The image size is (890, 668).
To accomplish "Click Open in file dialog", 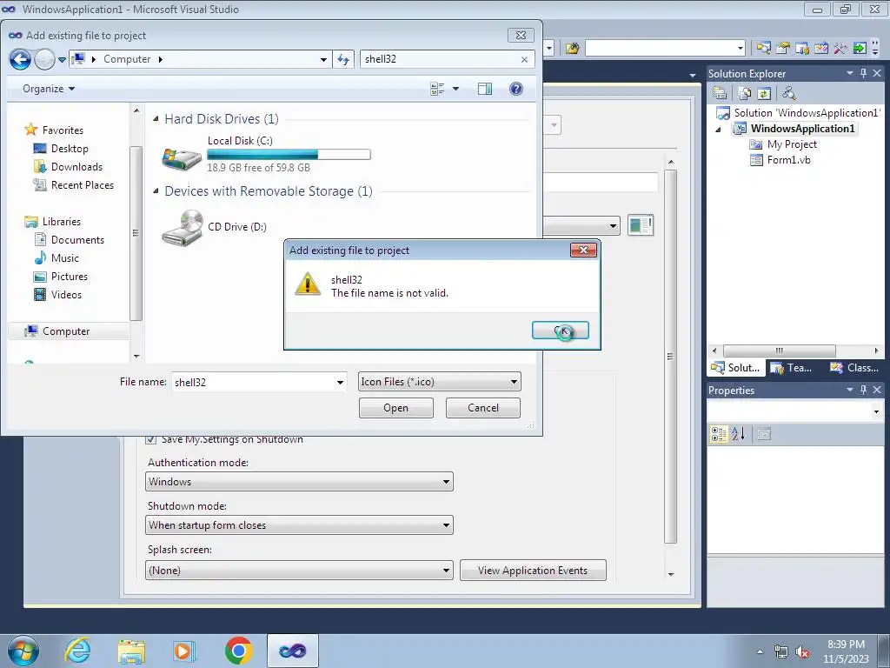I will (x=395, y=408).
